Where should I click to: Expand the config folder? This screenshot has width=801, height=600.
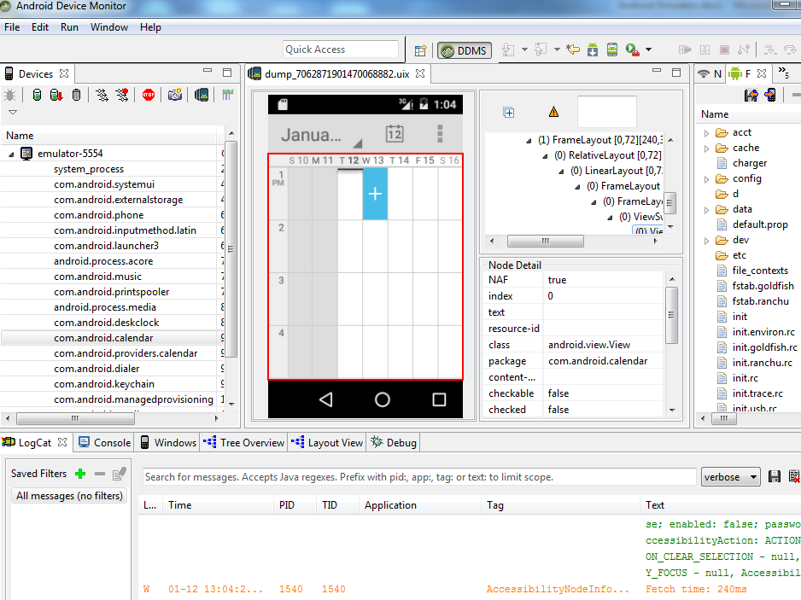coord(706,179)
